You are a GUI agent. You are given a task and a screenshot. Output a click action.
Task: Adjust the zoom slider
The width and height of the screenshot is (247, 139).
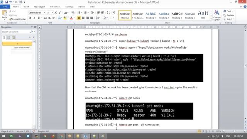tap(234, 131)
